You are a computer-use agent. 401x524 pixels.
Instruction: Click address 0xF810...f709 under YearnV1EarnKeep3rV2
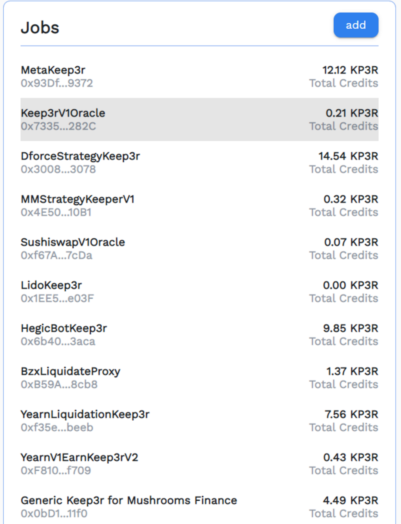pos(56,470)
